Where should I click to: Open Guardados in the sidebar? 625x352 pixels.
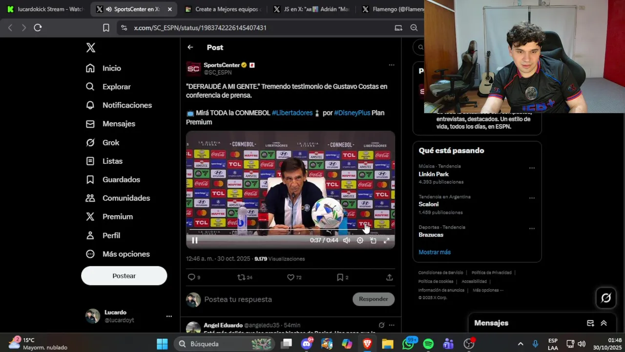pos(113,179)
